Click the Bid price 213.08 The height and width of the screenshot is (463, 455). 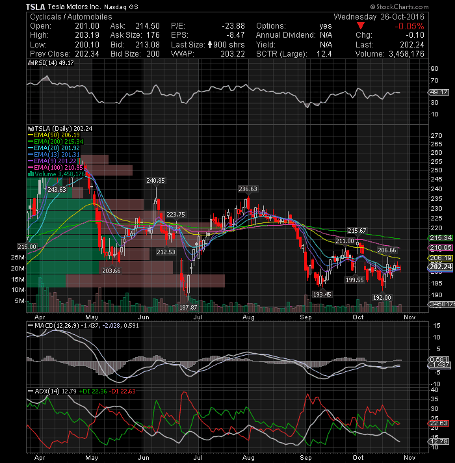(x=148, y=45)
